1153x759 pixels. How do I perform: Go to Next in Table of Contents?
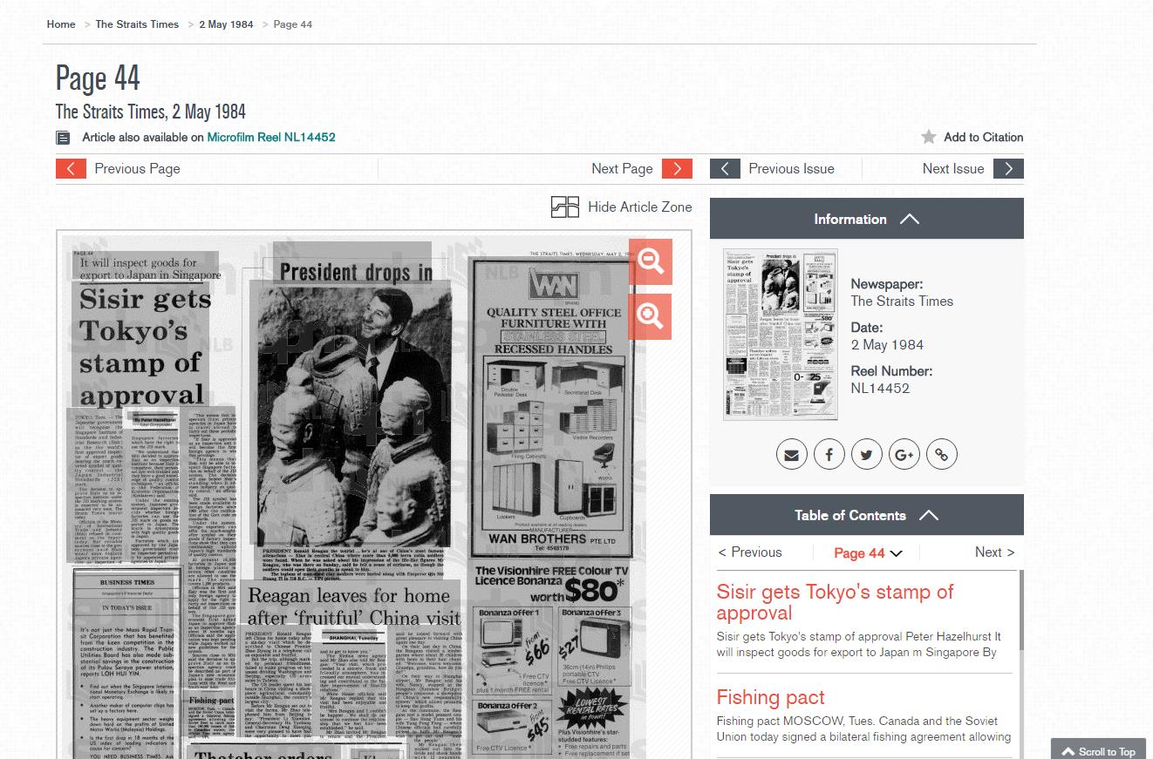(994, 552)
